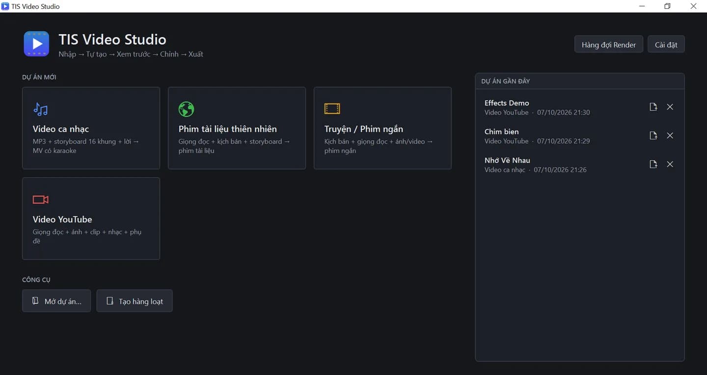Image resolution: width=707 pixels, height=375 pixels.
Task: Remove Effects Demo from recent projects
Action: click(x=670, y=107)
